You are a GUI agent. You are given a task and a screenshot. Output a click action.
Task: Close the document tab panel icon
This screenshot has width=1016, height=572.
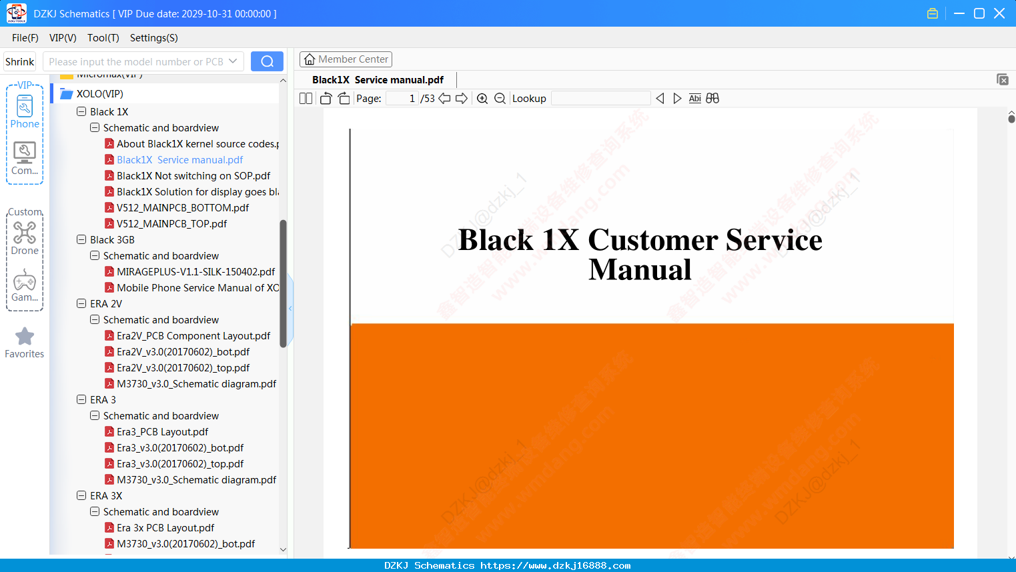click(1003, 79)
